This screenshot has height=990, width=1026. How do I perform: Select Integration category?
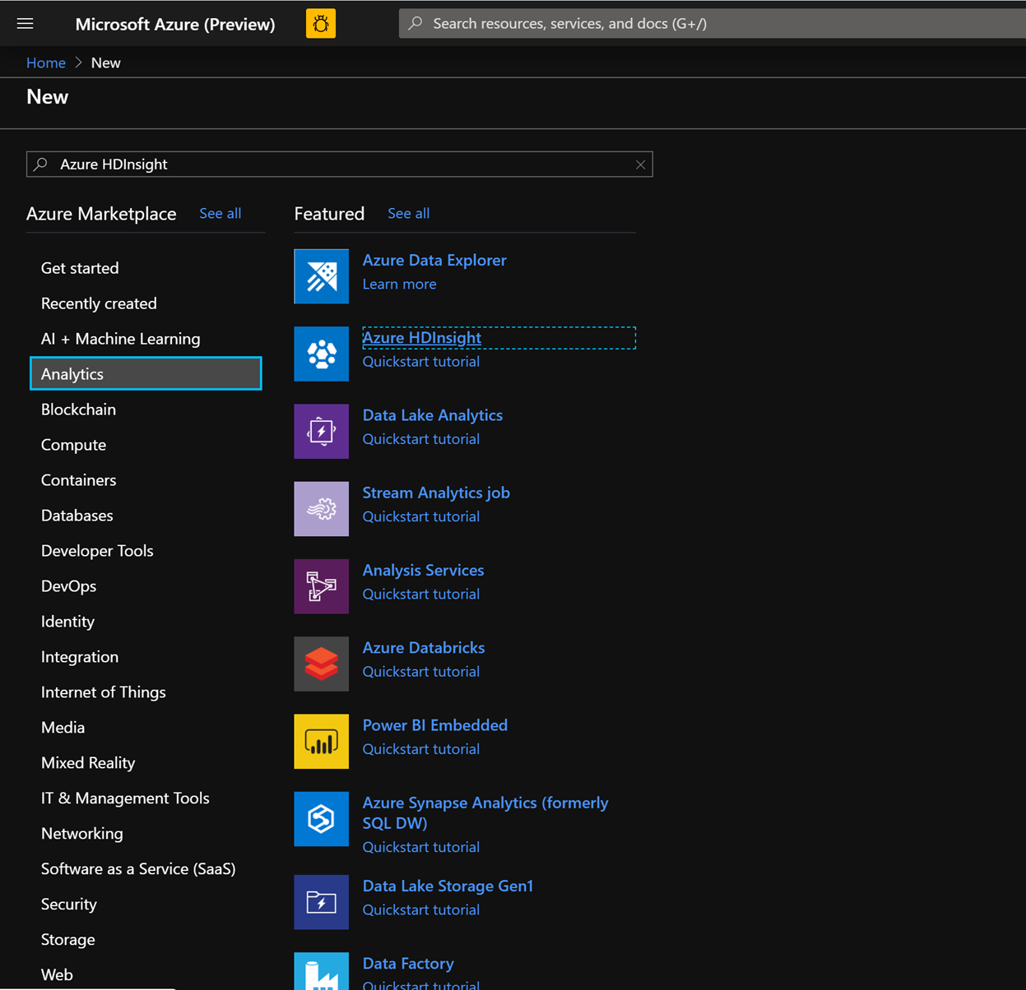80,657
